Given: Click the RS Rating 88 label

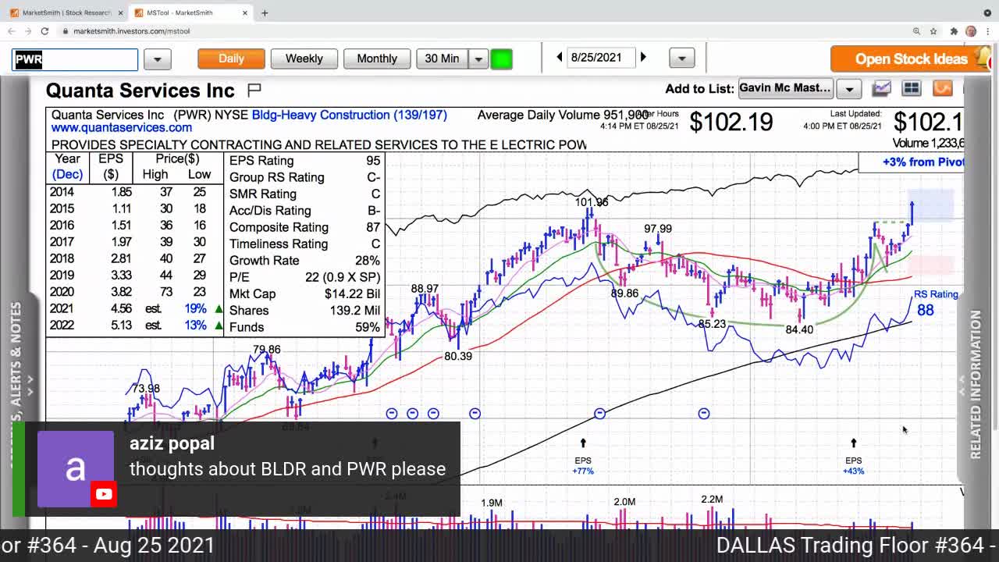Looking at the screenshot, I should click(x=935, y=303).
